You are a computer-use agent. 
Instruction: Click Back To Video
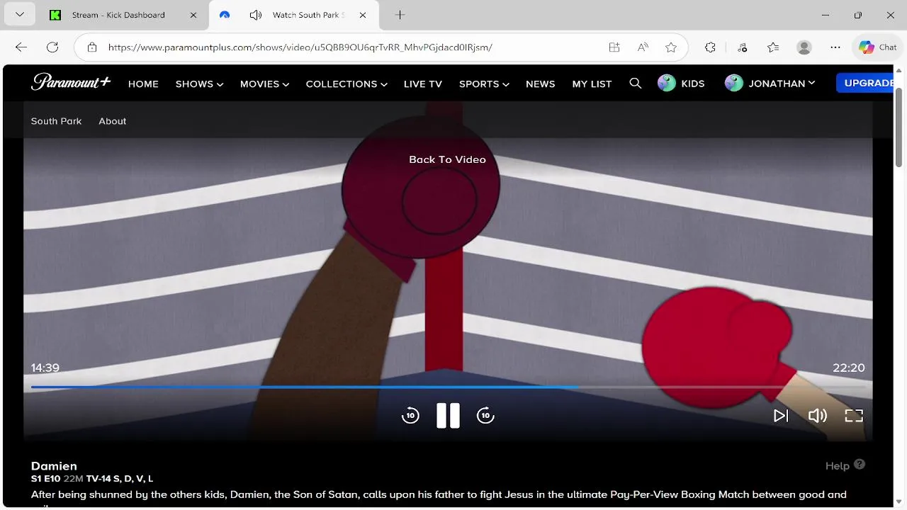click(447, 159)
